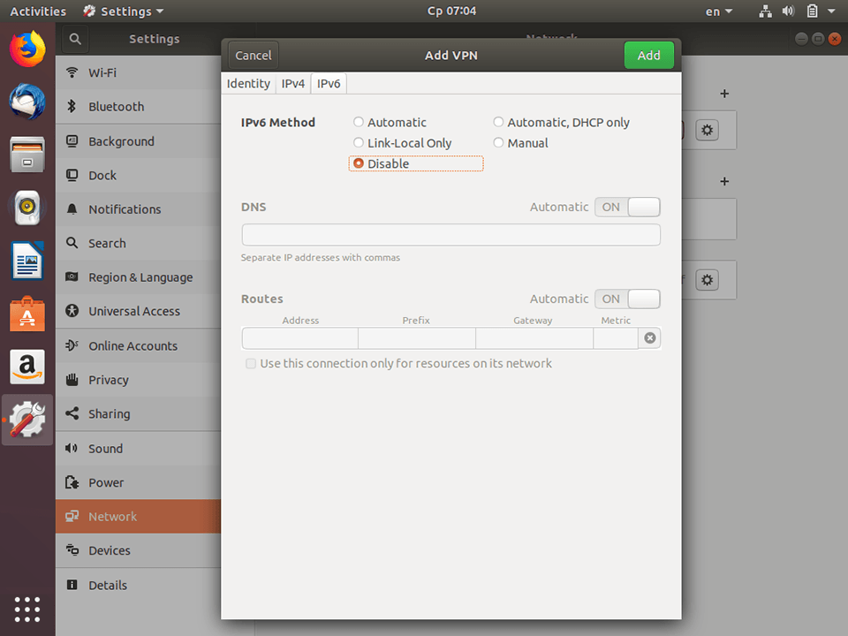Viewport: 848px width, 636px height.
Task: Launch Firefox from the dock
Action: point(26,49)
